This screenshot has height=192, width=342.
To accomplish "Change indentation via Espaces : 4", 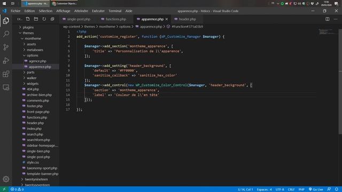I will pyautogui.click(x=265, y=189).
